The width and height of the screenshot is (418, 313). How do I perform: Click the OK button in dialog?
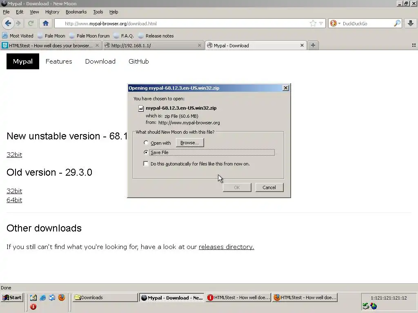tap(237, 187)
